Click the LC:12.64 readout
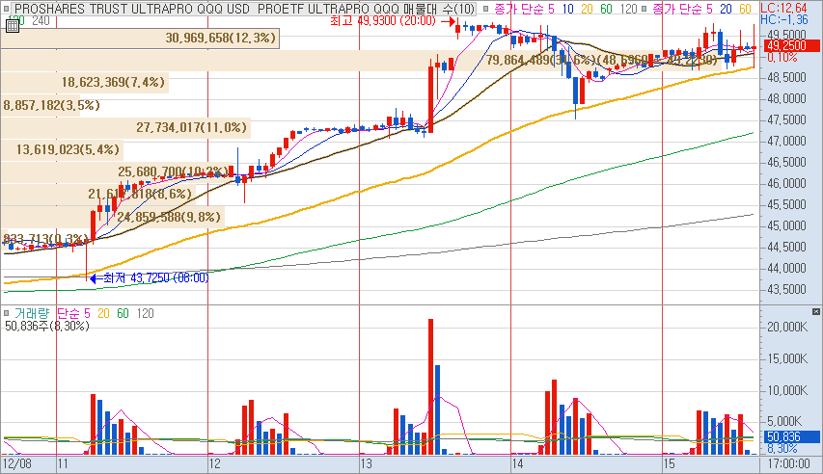 click(x=783, y=8)
